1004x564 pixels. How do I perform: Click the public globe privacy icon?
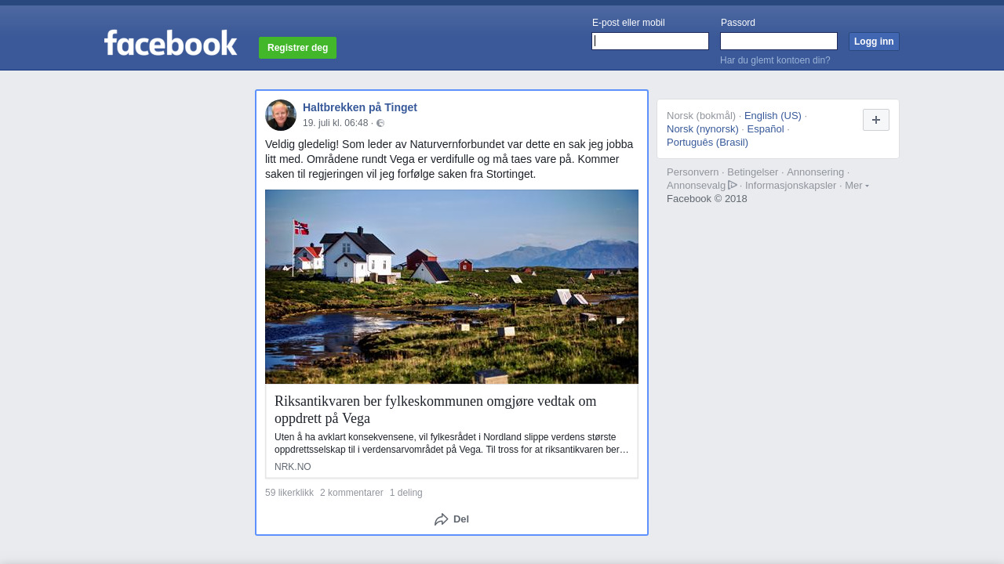point(380,123)
